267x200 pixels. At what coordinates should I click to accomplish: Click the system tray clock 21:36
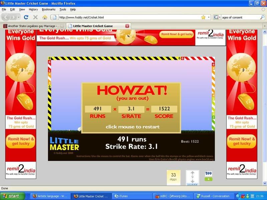pyautogui.click(x=260, y=196)
